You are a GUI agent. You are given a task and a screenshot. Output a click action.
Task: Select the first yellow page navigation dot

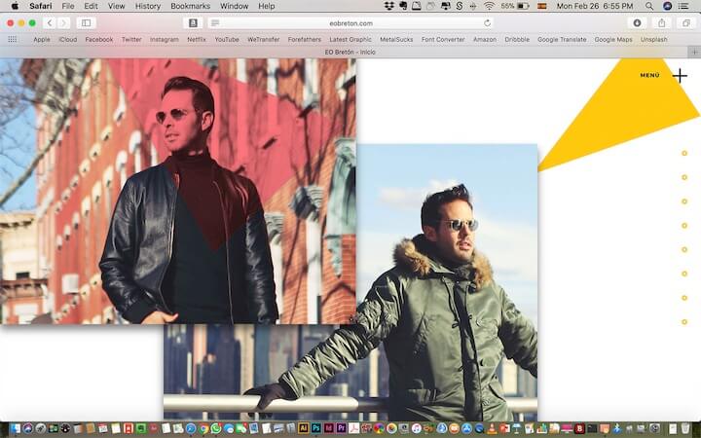click(684, 153)
